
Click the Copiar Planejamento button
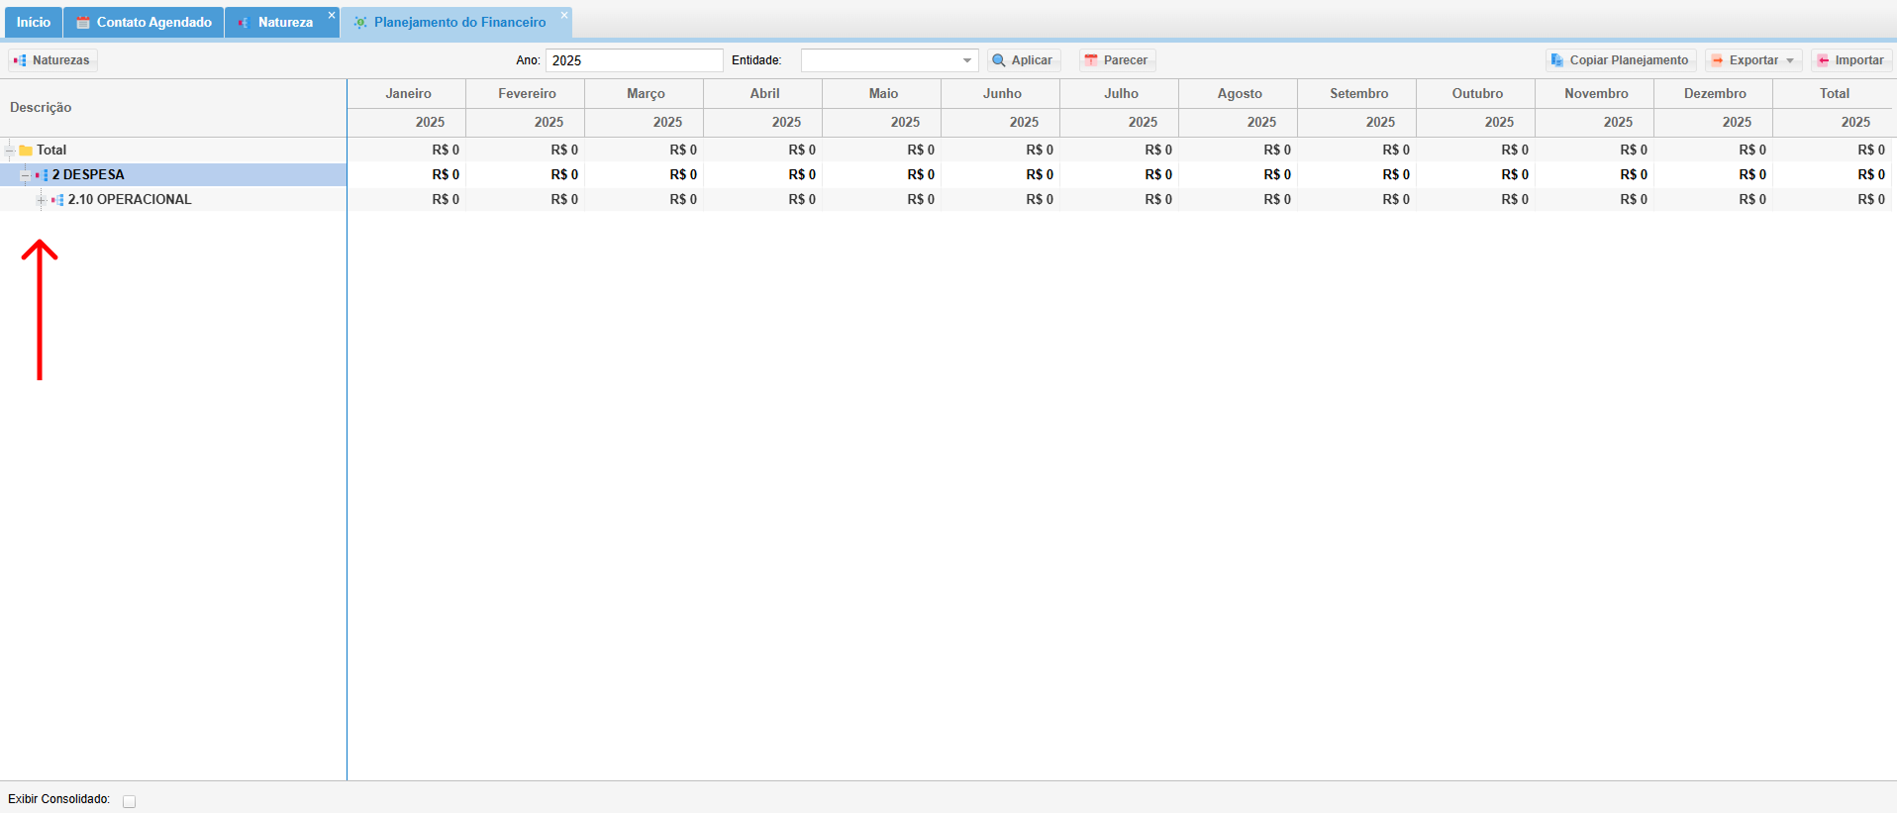[1621, 60]
